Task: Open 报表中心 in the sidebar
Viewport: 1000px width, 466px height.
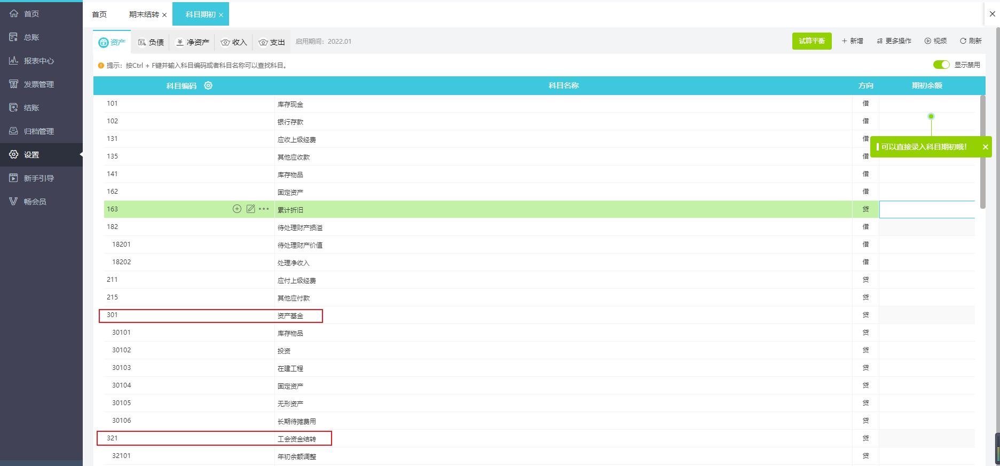Action: pyautogui.click(x=38, y=61)
